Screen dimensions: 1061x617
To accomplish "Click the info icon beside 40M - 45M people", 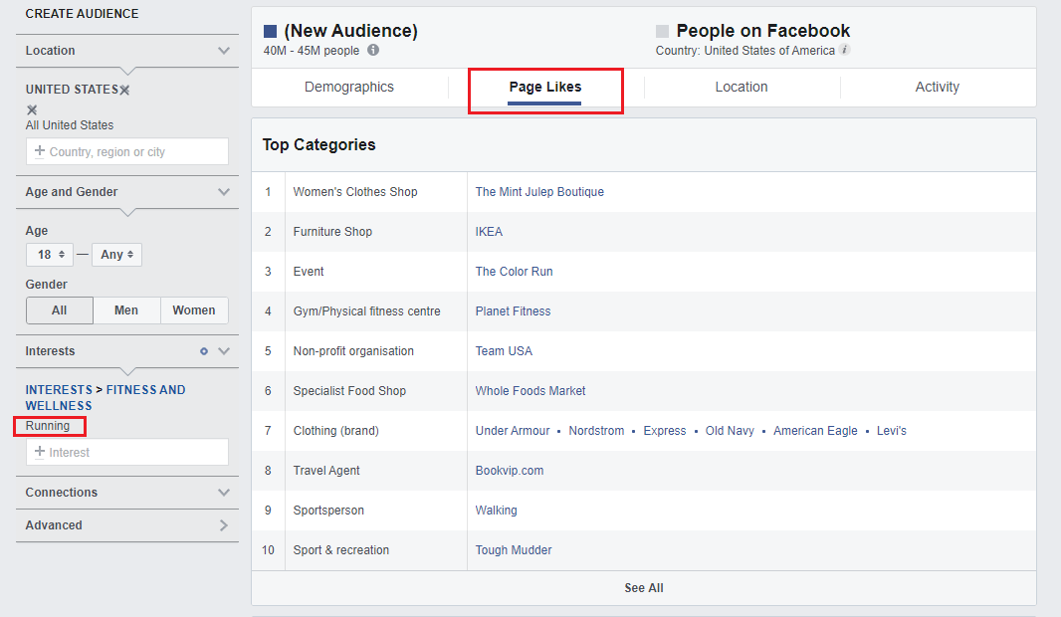I will 373,51.
